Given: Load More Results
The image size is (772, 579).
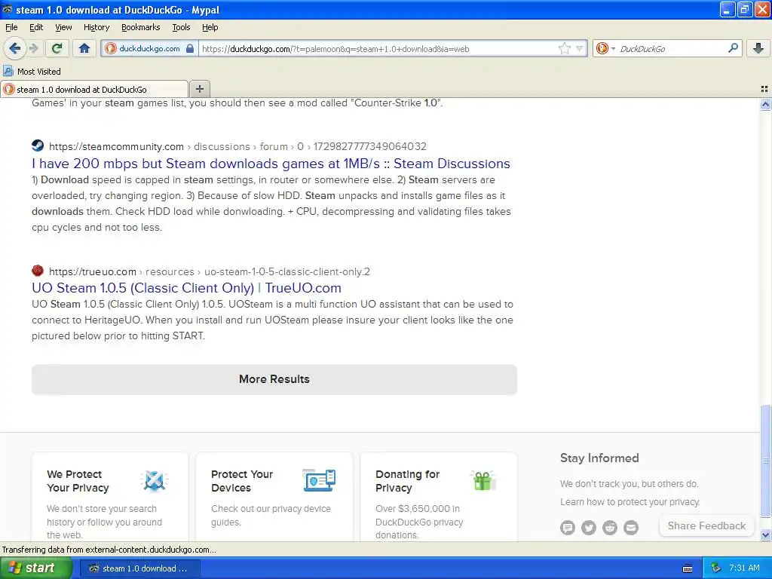Looking at the screenshot, I should pyautogui.click(x=274, y=379).
